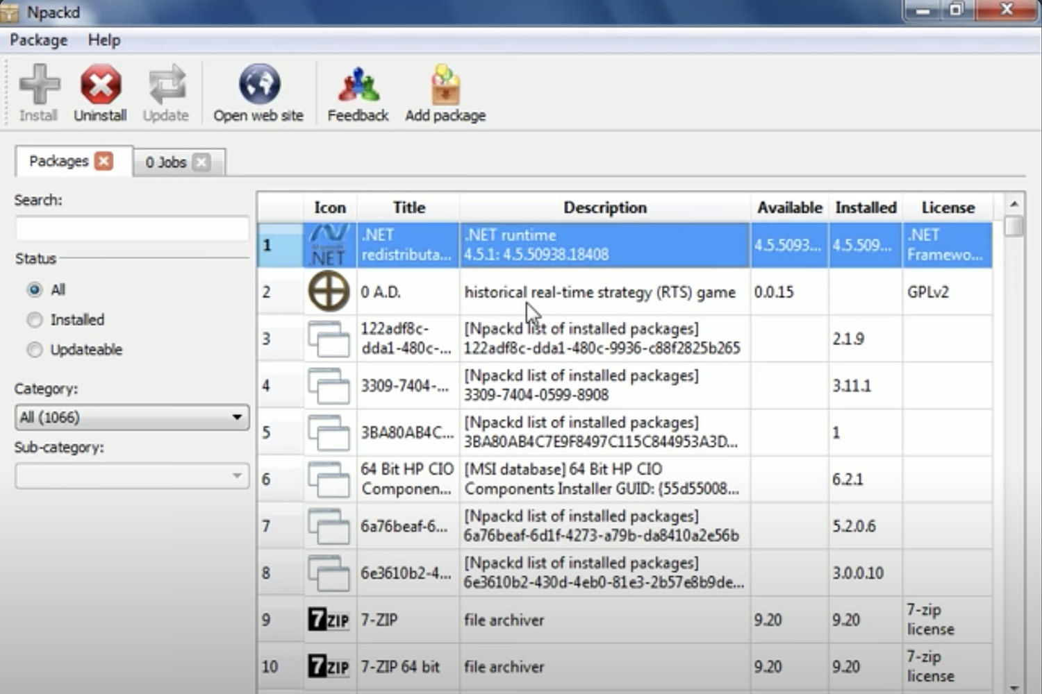
Task: Click the package list scrollbar thumb
Action: (1014, 226)
